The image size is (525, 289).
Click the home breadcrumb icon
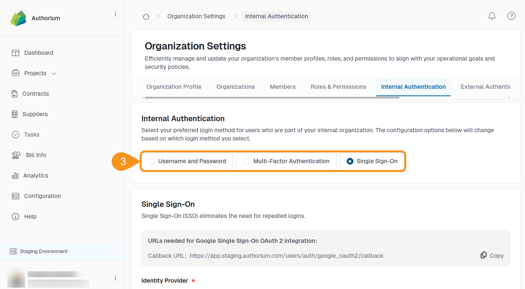tap(146, 16)
